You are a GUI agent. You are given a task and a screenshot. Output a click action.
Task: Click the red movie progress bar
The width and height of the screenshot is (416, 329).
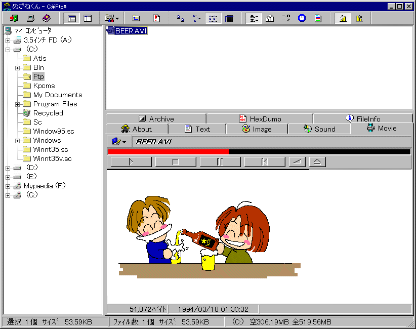click(259, 152)
